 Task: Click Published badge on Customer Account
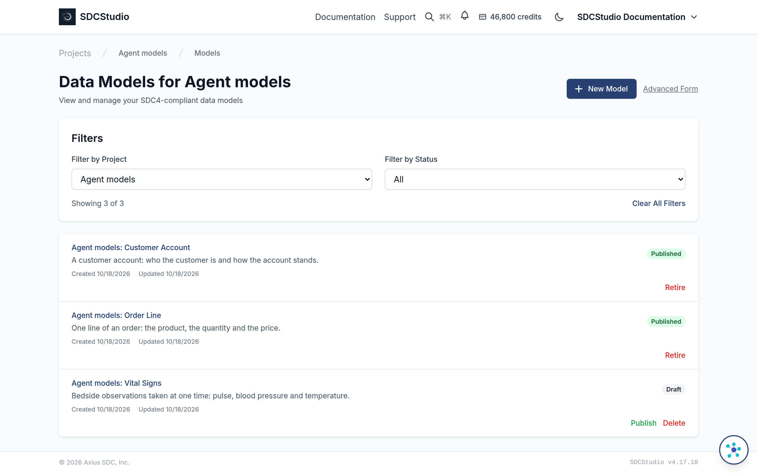(666, 254)
